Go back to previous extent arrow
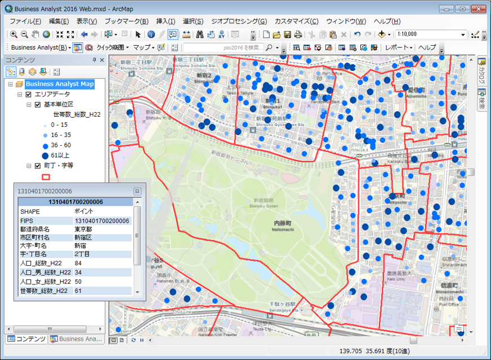Image resolution: width=491 pixels, height=360 pixels. (x=84, y=34)
